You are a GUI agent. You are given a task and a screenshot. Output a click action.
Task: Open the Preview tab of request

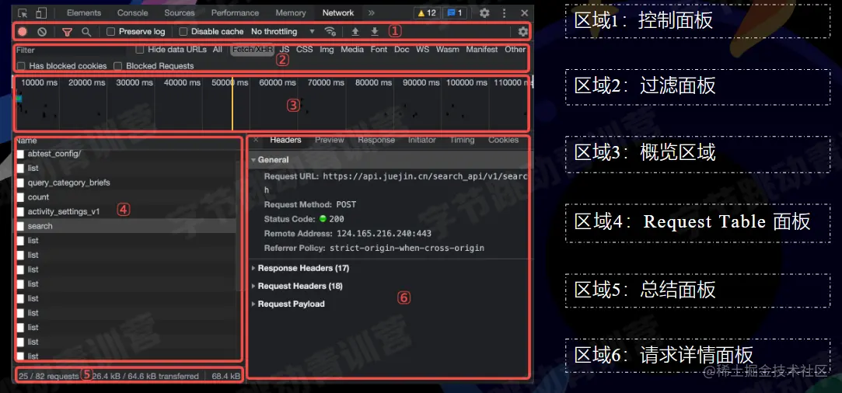pos(329,140)
